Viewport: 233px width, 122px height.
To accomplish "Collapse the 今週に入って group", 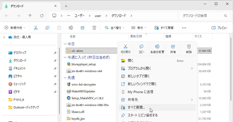I will click(65, 57).
